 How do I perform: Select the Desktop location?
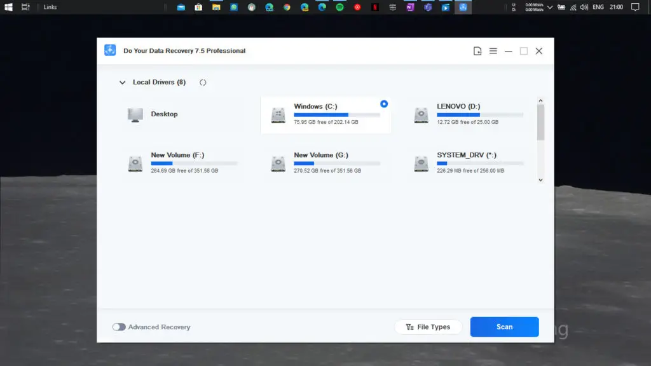pos(182,114)
